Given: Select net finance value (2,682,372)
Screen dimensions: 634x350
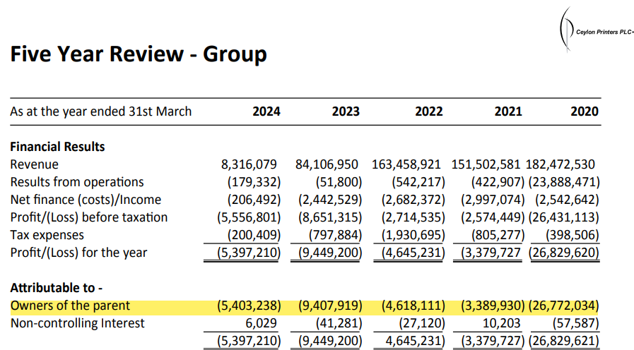Looking at the screenshot, I should pos(413,200).
